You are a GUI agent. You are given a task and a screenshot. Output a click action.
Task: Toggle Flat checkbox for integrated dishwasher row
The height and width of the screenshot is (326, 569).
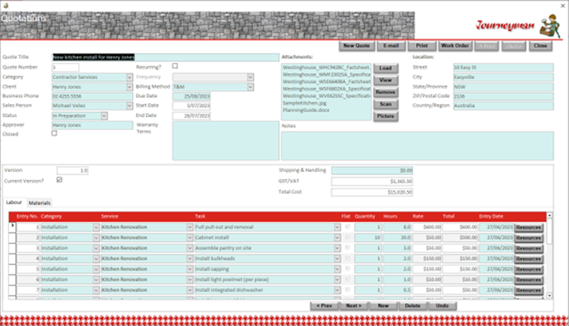click(x=347, y=290)
